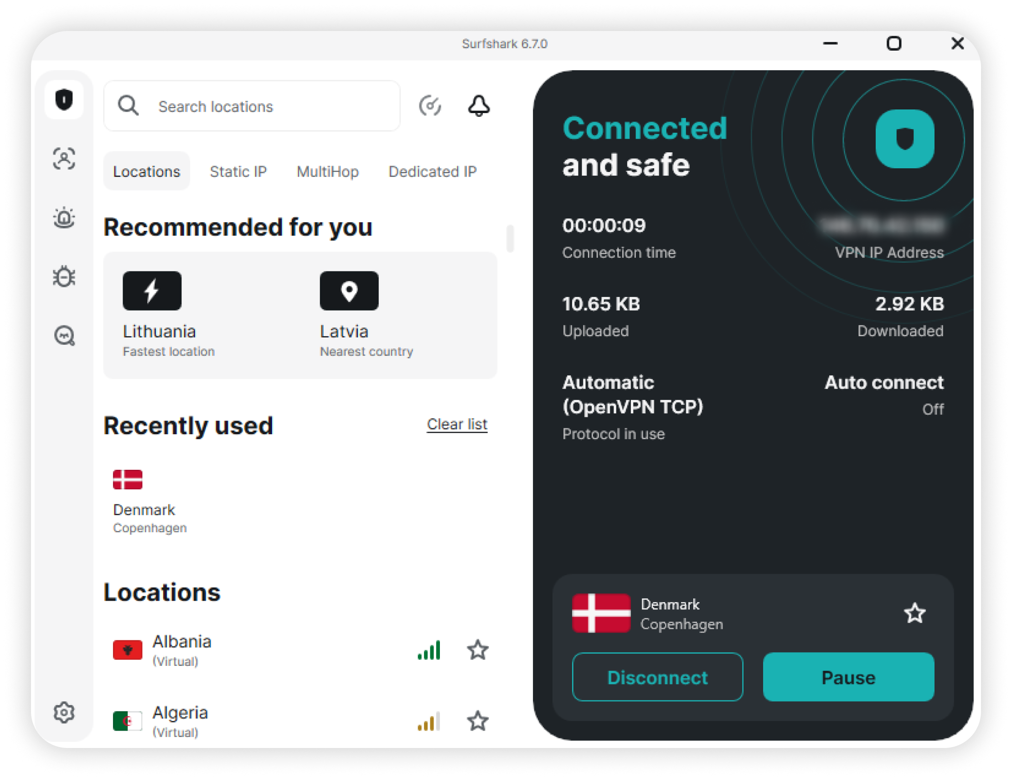This screenshot has height=779, width=1012.
Task: Switch to the MultiHop tab
Action: click(x=328, y=171)
